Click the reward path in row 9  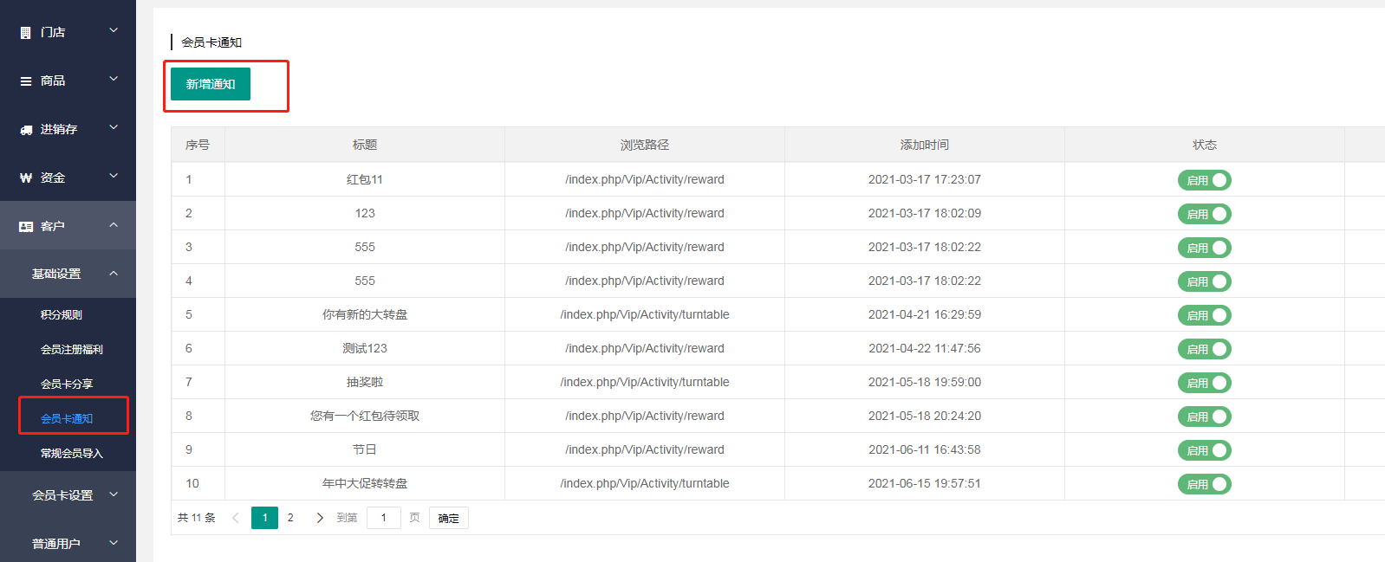(x=645, y=449)
